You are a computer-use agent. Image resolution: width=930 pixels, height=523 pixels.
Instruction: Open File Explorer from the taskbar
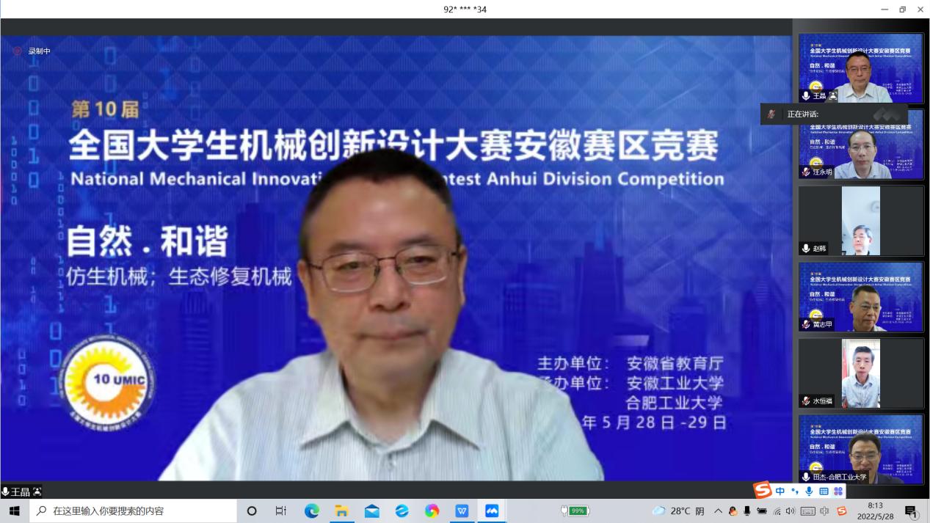(342, 511)
